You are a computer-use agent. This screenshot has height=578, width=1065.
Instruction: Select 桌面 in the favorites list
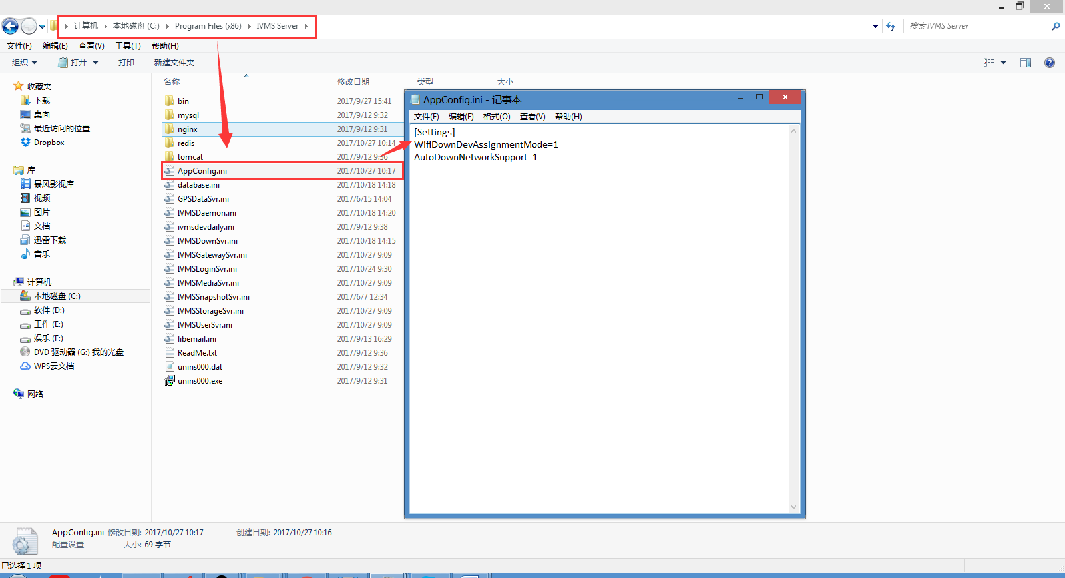click(42, 115)
